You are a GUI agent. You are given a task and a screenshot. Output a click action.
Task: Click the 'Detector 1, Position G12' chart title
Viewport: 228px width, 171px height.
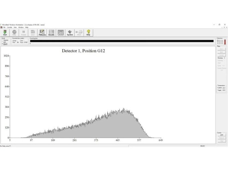(84, 51)
